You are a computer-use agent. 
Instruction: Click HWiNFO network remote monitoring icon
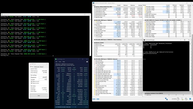pyautogui.click(x=166, y=99)
